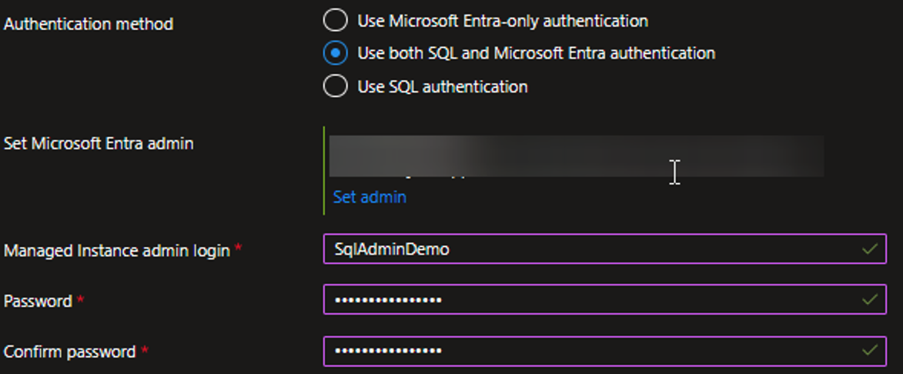
Task: Click green checkmark in admin login field
Action: (x=870, y=249)
